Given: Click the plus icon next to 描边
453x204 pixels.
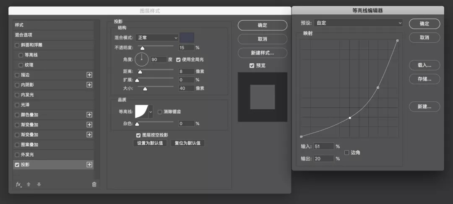Looking at the screenshot, I should tap(89, 75).
